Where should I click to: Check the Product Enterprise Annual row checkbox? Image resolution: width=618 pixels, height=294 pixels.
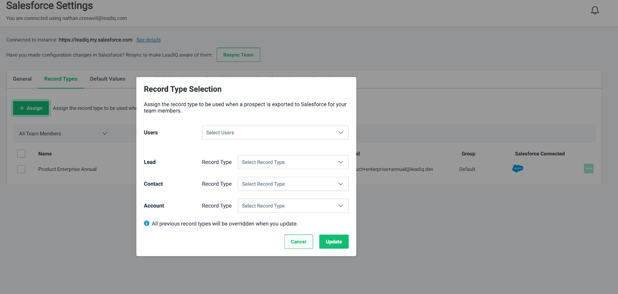coord(21,169)
